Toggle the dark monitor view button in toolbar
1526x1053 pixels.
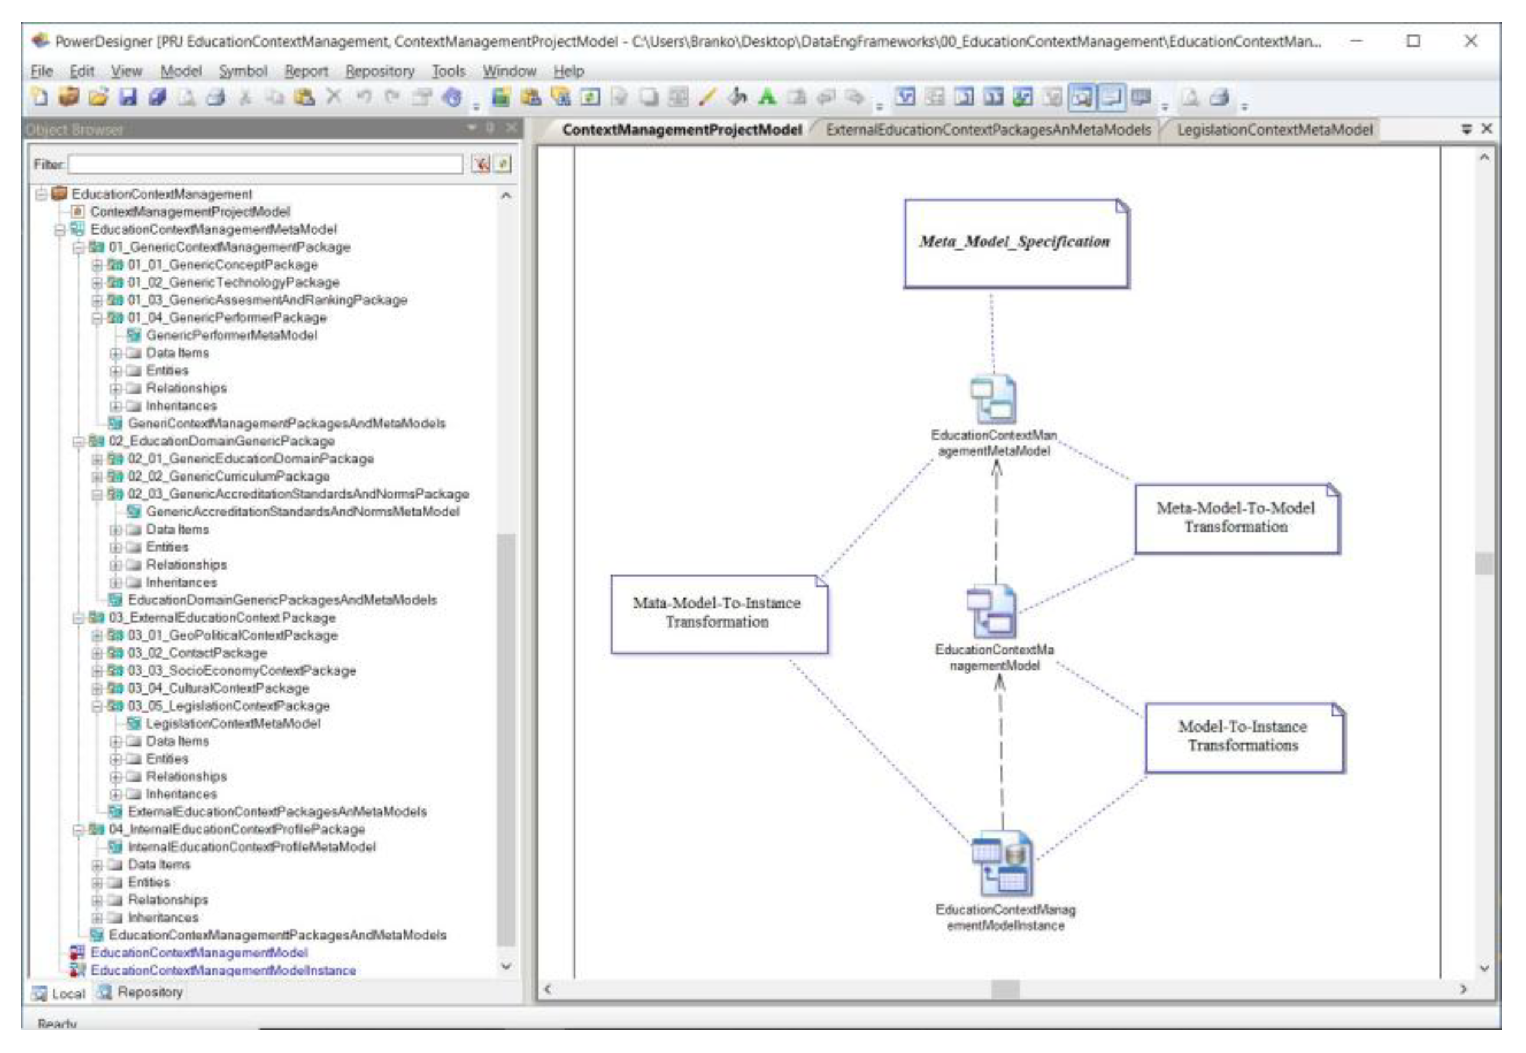click(1141, 98)
